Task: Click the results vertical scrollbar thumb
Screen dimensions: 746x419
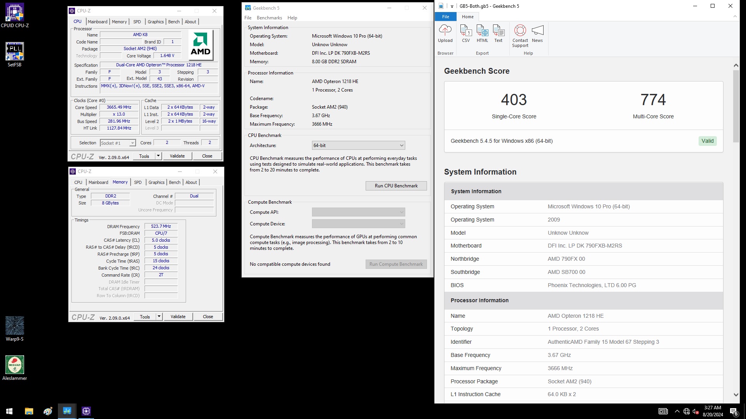Action: 736,106
